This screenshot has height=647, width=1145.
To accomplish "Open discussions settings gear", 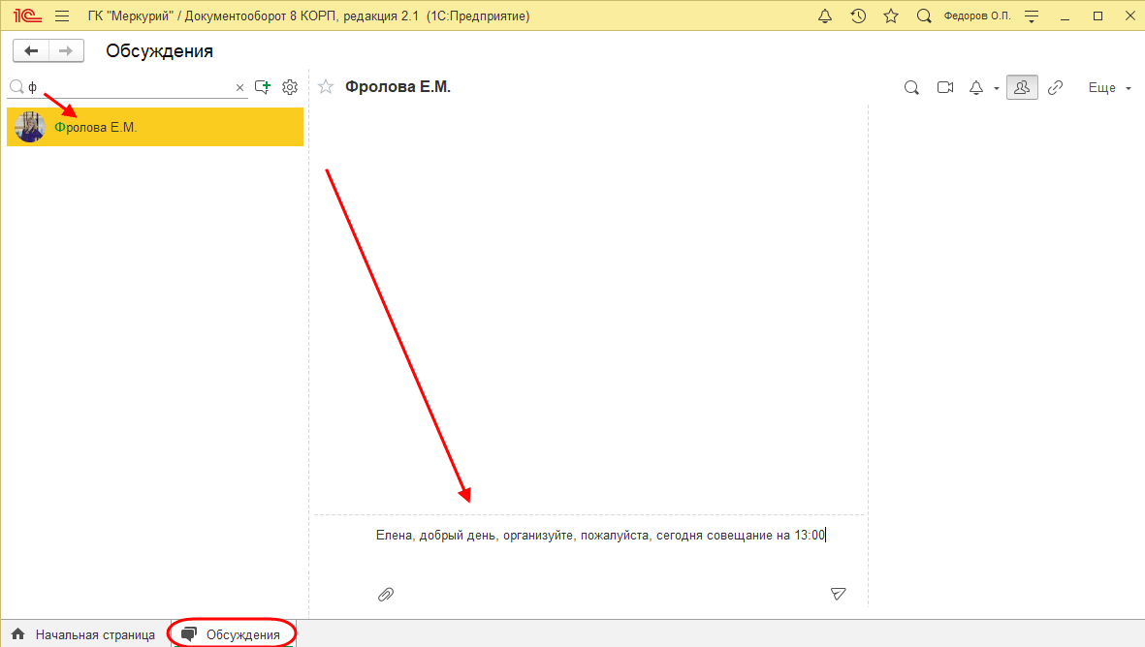I will tap(290, 87).
